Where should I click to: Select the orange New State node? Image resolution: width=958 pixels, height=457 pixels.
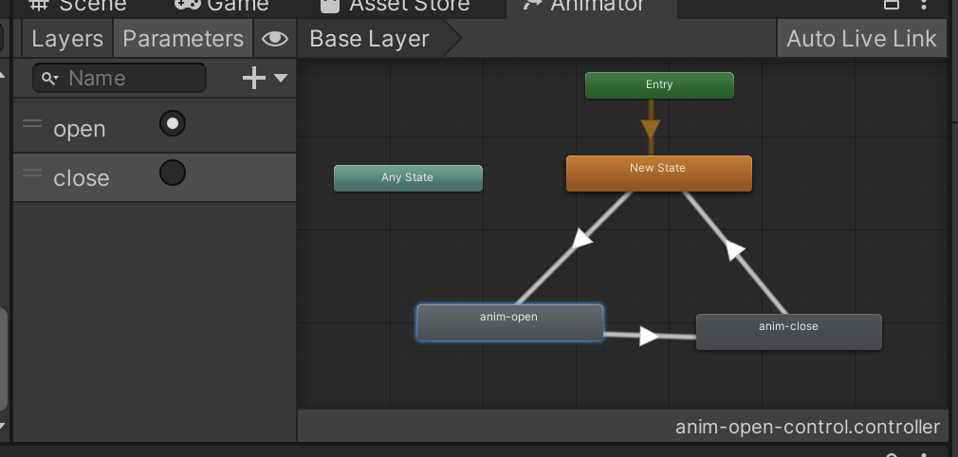click(658, 174)
